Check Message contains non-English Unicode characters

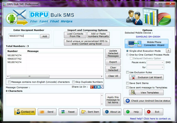pyautogui.click(x=9, y=82)
